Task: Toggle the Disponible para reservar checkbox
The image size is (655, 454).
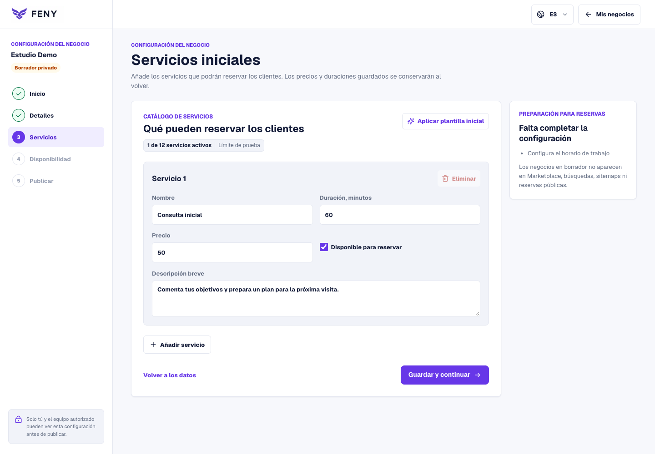Action: [x=324, y=247]
